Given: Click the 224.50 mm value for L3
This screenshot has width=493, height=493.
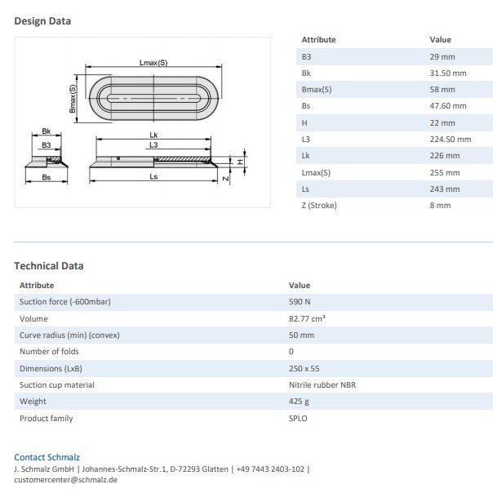Looking at the screenshot, I should [450, 139].
